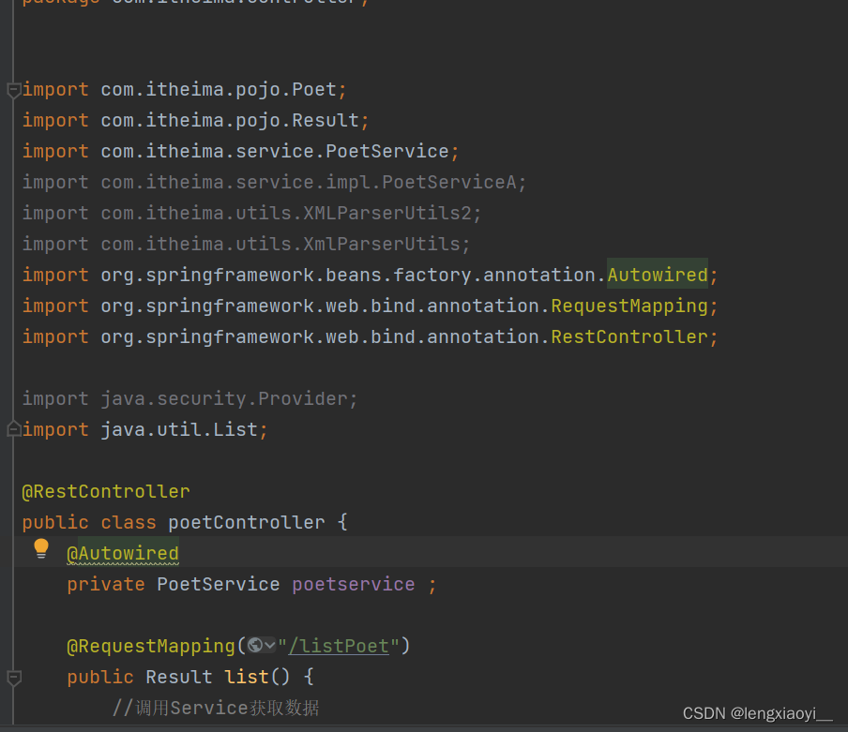848x732 pixels.
Task: Collapse the list() method fold marker
Action: click(x=14, y=678)
